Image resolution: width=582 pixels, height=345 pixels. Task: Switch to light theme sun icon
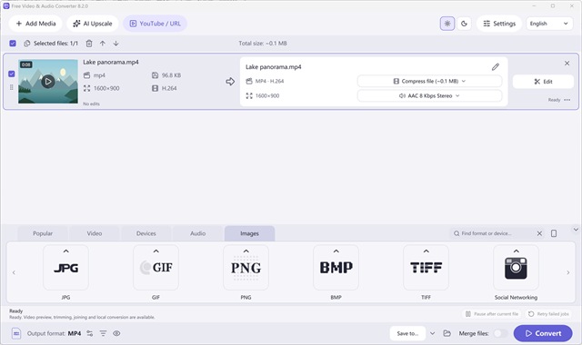[447, 24]
